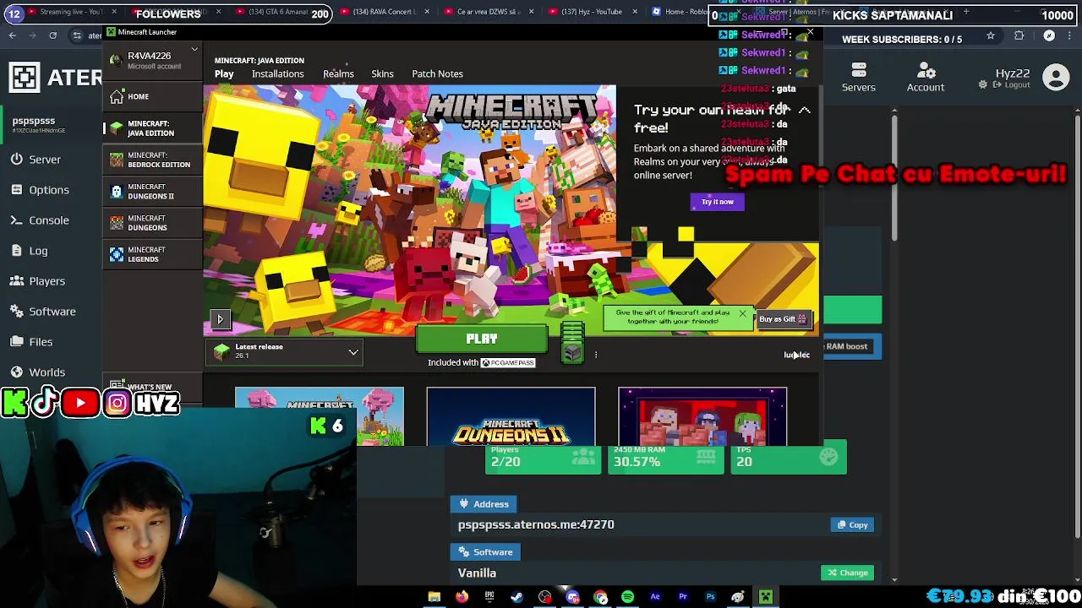The width and height of the screenshot is (1082, 608).
Task: Open File Explorer from the taskbar
Action: (x=434, y=597)
